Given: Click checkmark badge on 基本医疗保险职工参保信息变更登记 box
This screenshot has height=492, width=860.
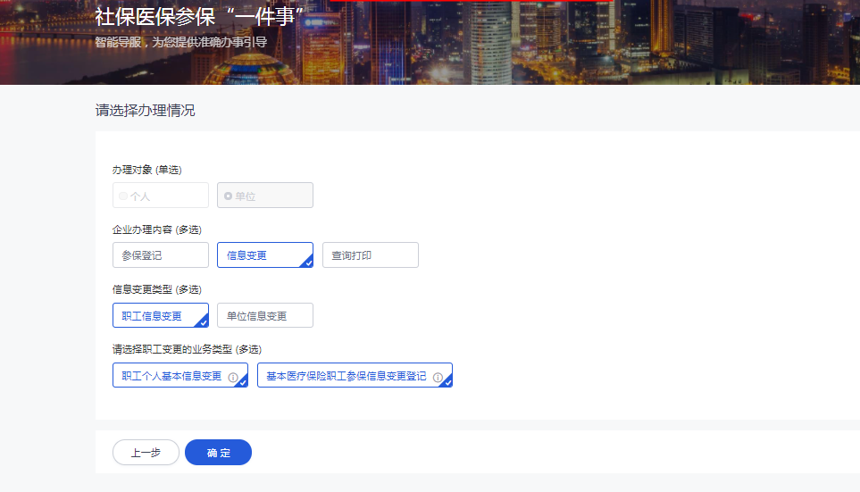Looking at the screenshot, I should point(447,382).
